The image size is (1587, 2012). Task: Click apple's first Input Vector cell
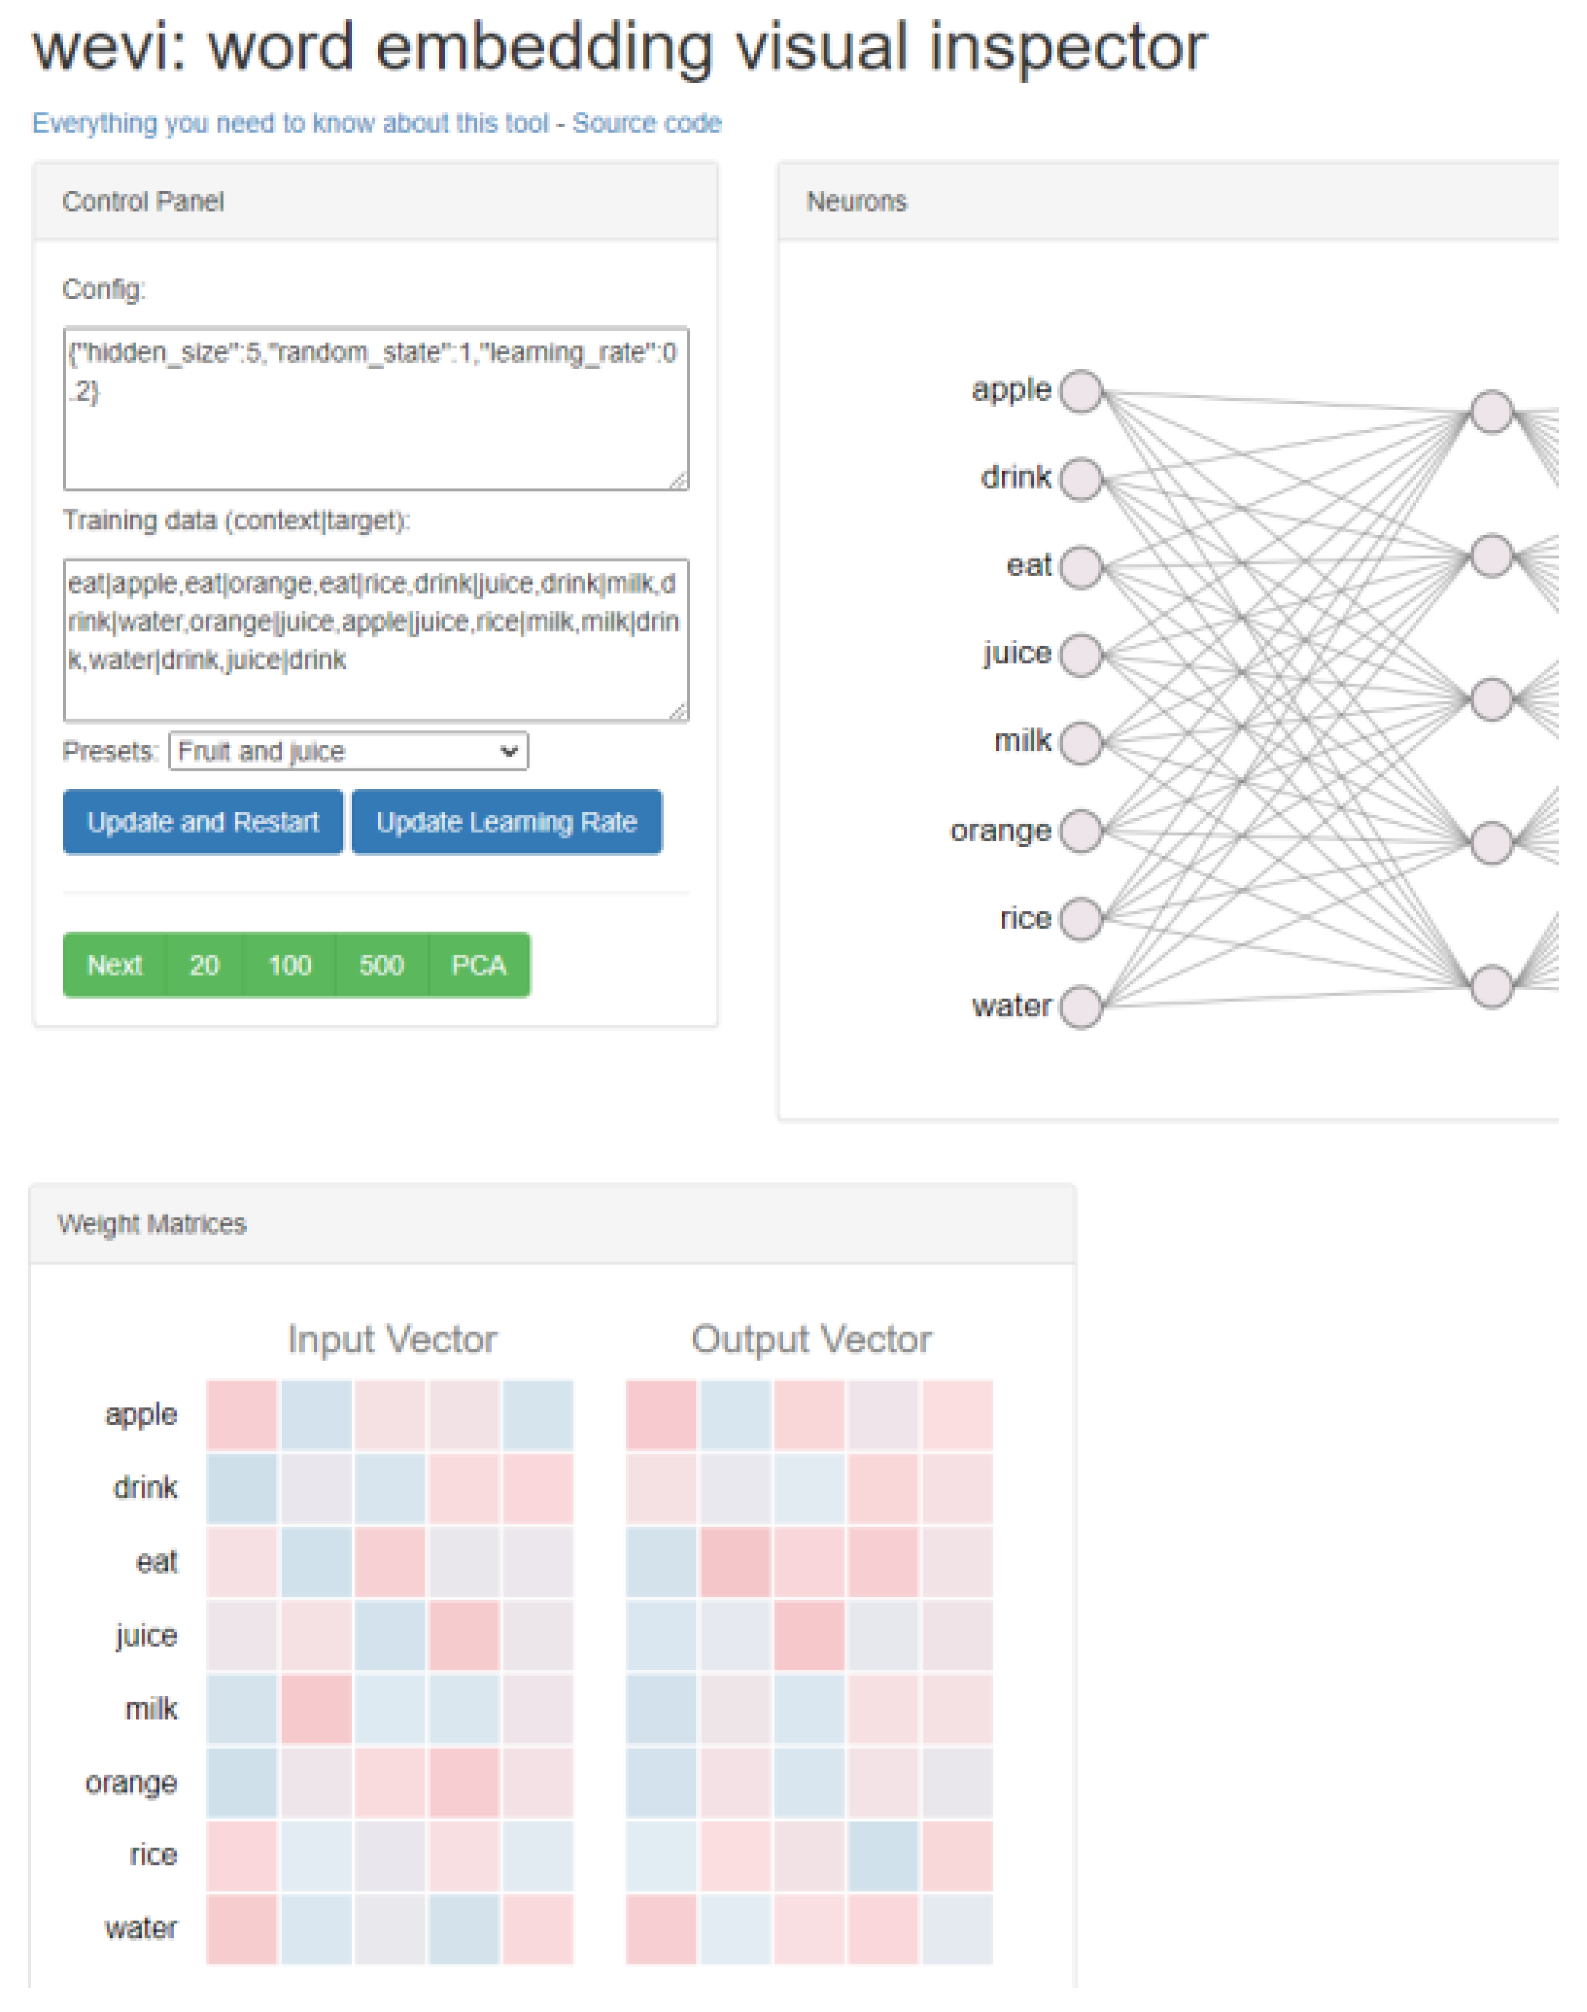pos(242,1414)
